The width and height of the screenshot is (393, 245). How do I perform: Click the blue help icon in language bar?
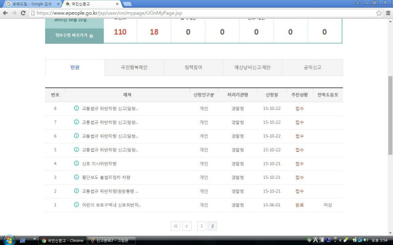point(328,240)
